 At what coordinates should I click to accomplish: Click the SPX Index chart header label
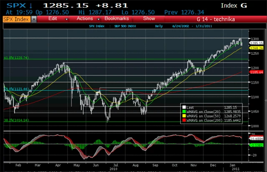coord(97,26)
